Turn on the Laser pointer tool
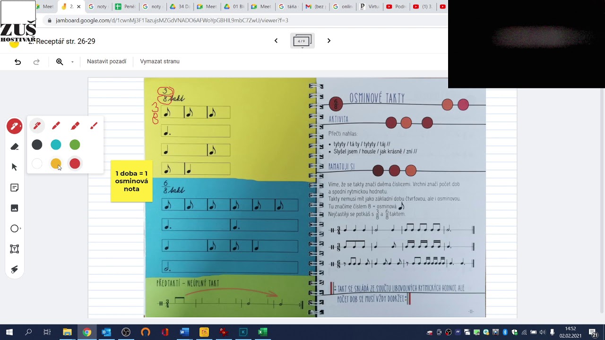The width and height of the screenshot is (605, 340). click(14, 269)
